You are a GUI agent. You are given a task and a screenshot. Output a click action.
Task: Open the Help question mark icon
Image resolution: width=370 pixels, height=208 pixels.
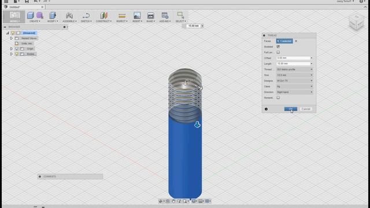361,1
